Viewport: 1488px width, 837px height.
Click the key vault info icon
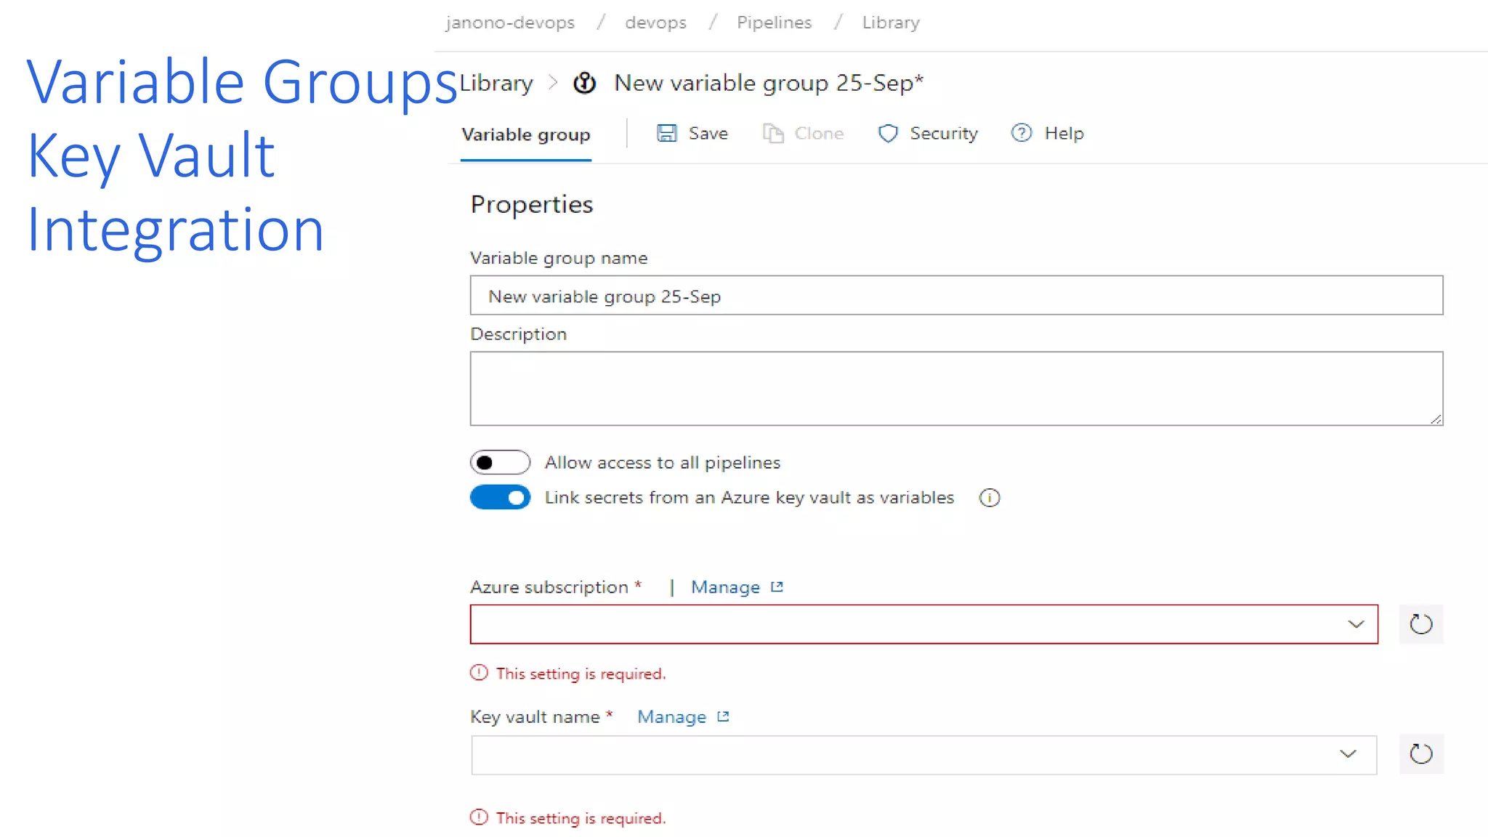pyautogui.click(x=989, y=498)
